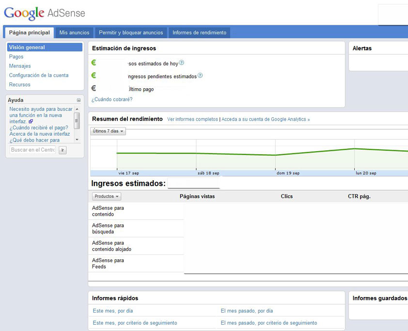The height and width of the screenshot is (331, 408).
Task: Open Pagos in the sidebar
Action: tap(16, 57)
